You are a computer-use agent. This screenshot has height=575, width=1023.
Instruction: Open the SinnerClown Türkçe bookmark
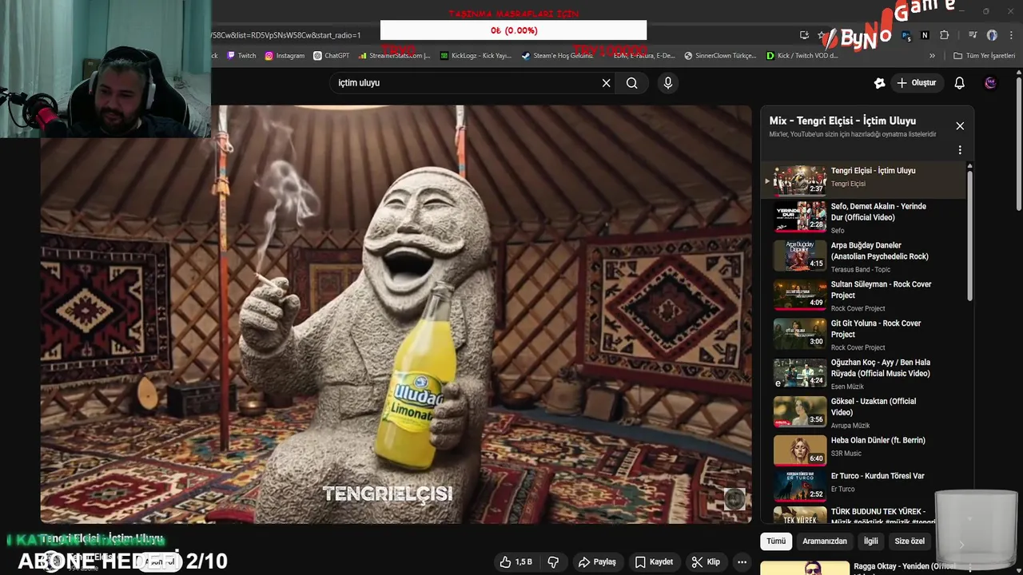tap(720, 56)
